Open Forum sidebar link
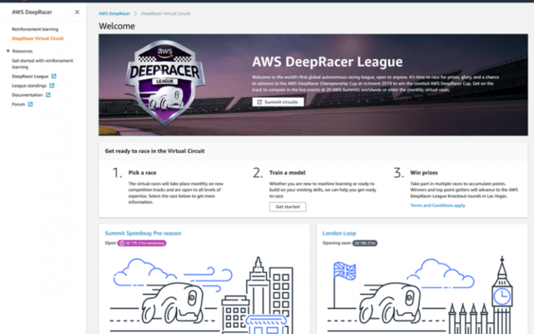This screenshot has height=334, width=534. point(18,104)
